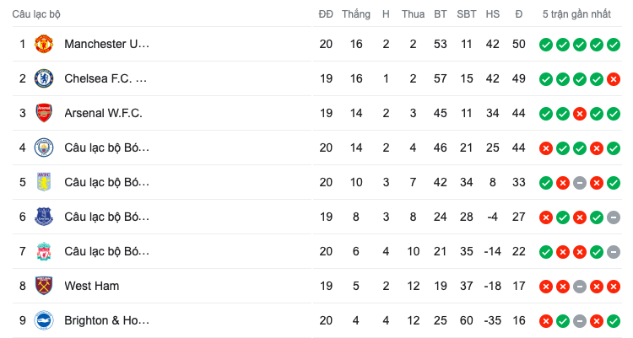Click the 5 trận gần nhất header
The height and width of the screenshot is (338, 633).
[x=578, y=14]
